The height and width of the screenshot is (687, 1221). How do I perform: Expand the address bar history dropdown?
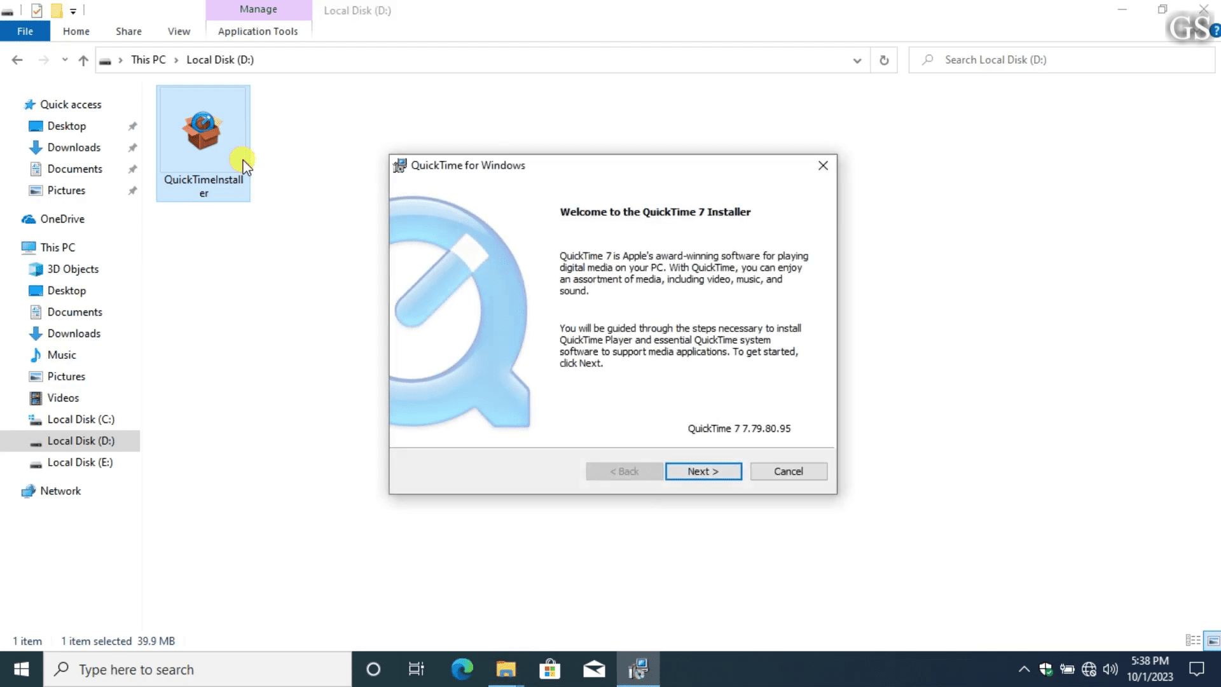[x=857, y=60]
